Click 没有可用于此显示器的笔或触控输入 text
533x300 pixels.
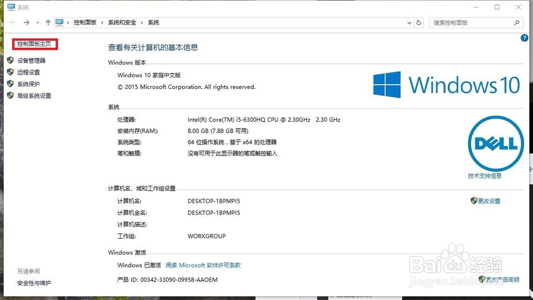coord(232,153)
